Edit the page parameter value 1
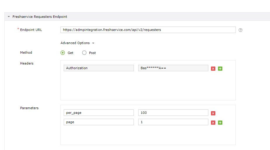 173,122
